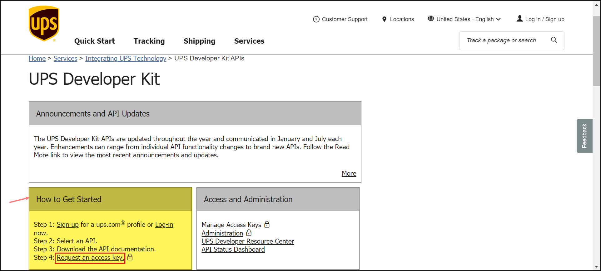The height and width of the screenshot is (271, 601).
Task: Click Step 2: Select an API text
Action: (66, 241)
